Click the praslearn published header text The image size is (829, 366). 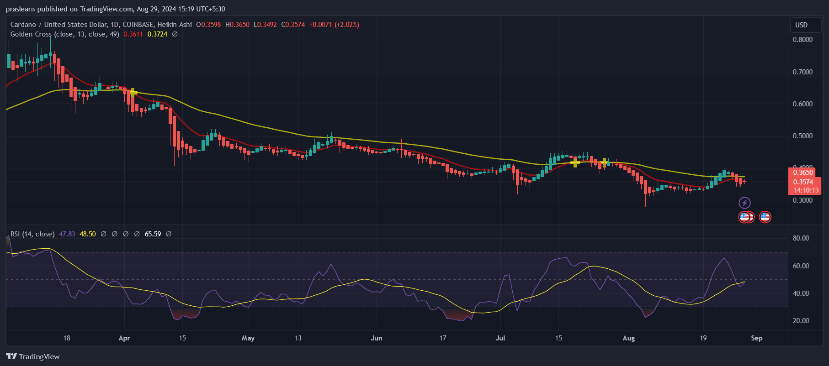point(116,9)
